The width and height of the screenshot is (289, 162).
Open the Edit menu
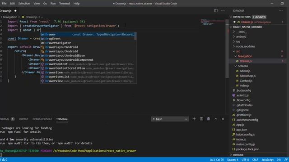(12, 4)
